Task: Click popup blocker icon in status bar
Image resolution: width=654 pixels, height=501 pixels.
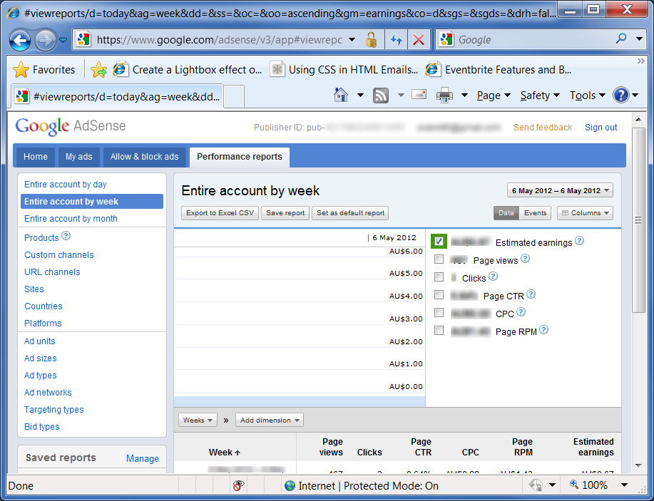Action: click(x=238, y=485)
